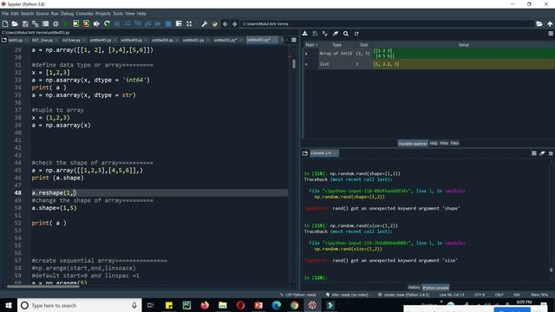Save all open files
Viewport: 555px width, 312px height.
tap(36, 23)
